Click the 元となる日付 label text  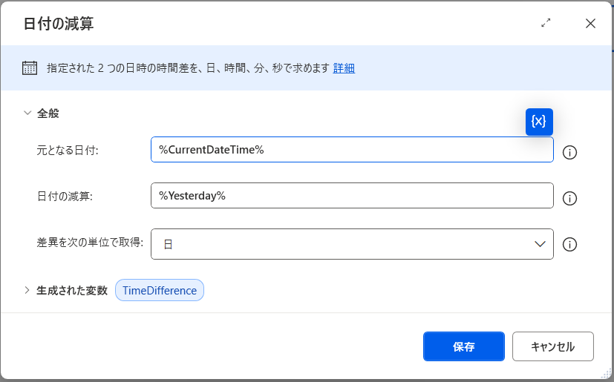(68, 150)
